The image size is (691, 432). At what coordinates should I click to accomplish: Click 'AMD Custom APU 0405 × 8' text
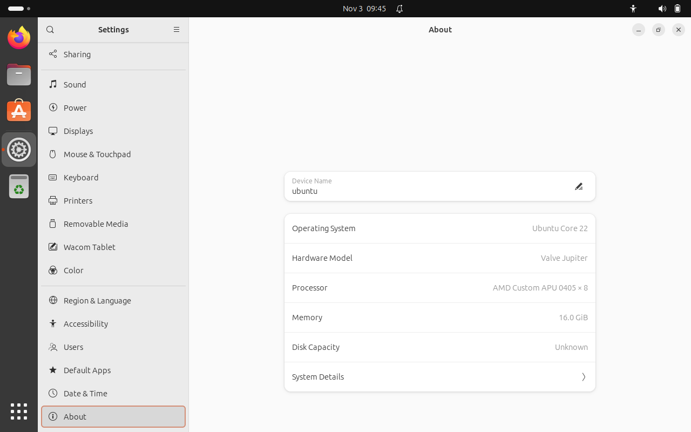pos(540,288)
